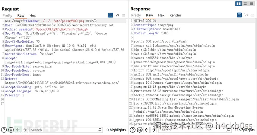Select the Response Raw tab
Screen dimensions: 257x135
tap(149, 15)
